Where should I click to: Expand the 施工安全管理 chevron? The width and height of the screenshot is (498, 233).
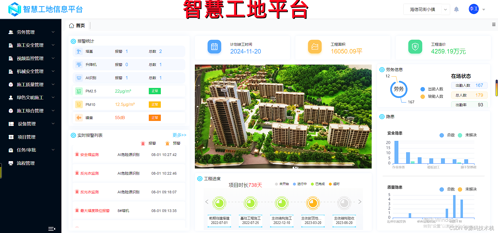pyautogui.click(x=53, y=45)
